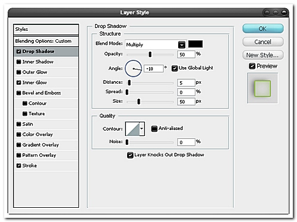Enable the Color Overlay checkbox

pos(18,134)
